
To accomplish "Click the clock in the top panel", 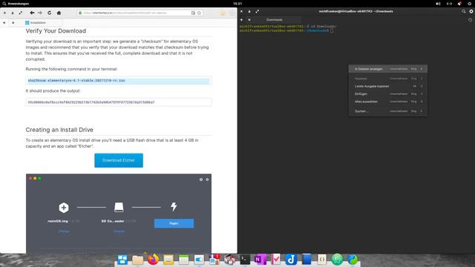I will (x=237, y=4).
